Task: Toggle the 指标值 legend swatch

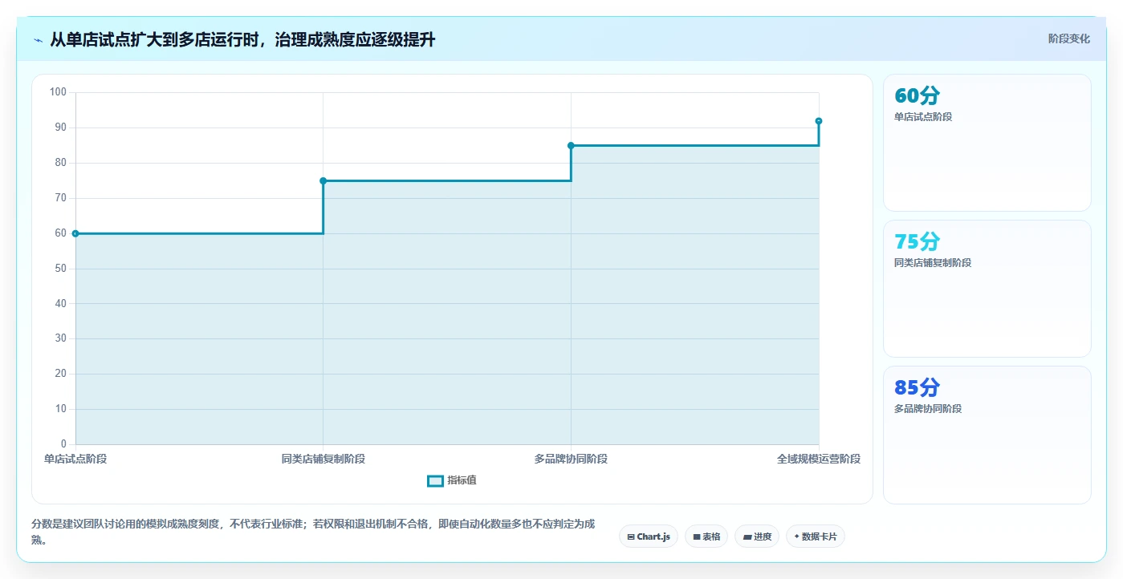Action: [x=435, y=480]
